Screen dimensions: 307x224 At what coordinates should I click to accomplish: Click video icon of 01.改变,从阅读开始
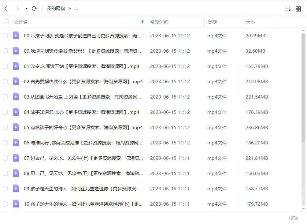click(16, 66)
